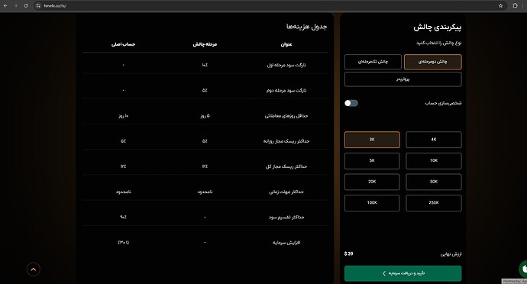Click the $39 final price value
This screenshot has height=284, width=527.
[348, 253]
